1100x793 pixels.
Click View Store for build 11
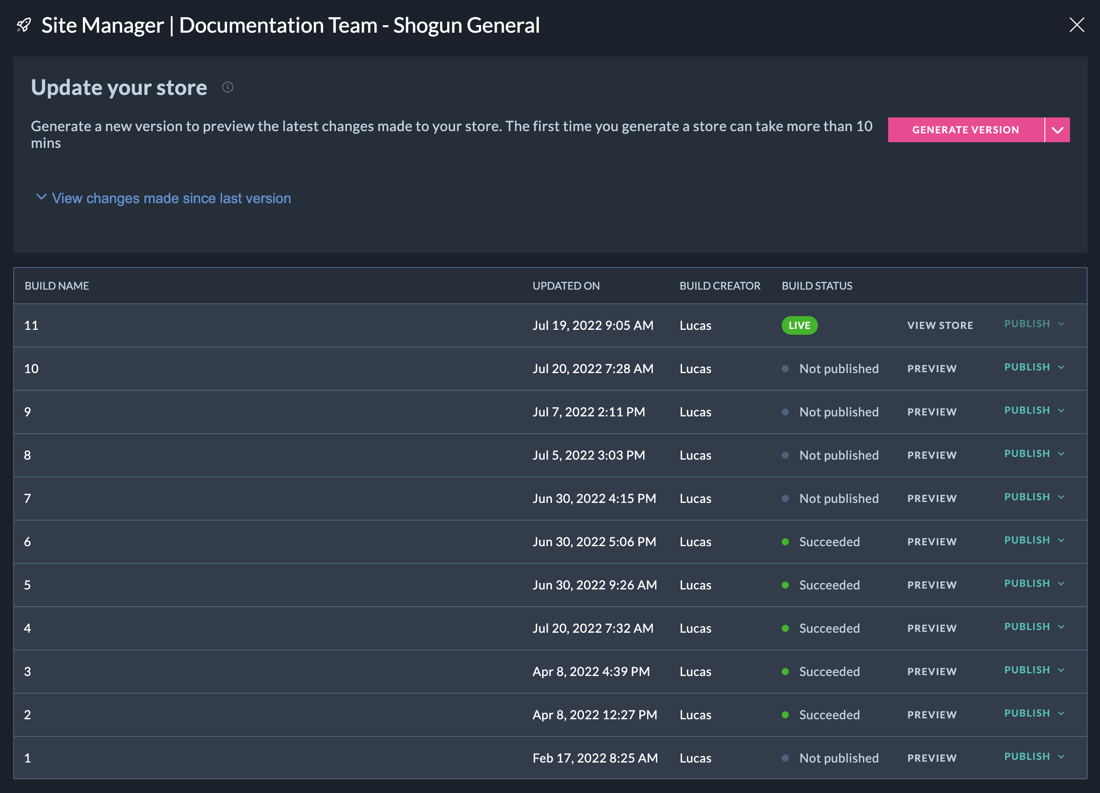point(940,325)
